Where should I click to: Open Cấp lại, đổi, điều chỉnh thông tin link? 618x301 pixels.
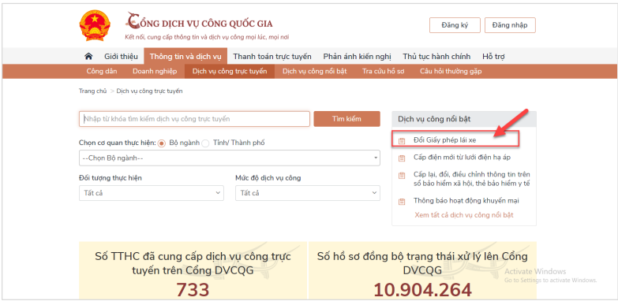point(472,179)
